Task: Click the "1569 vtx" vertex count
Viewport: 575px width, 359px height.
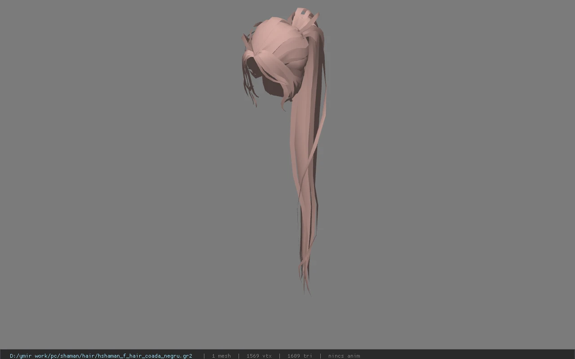Action: (259, 356)
